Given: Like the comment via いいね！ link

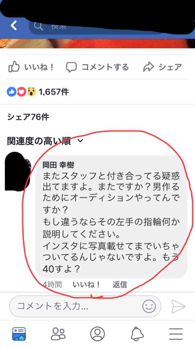Looking at the screenshot, I should pyautogui.click(x=86, y=285).
